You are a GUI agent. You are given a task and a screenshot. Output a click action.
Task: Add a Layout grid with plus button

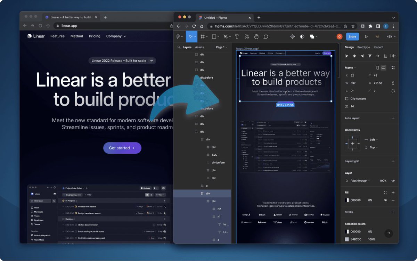click(x=393, y=161)
